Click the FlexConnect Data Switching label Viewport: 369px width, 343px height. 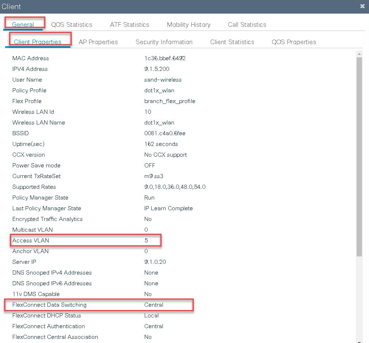[x=49, y=305]
